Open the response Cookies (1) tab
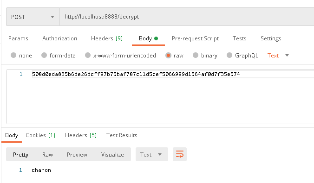The image size is (314, 183). pyautogui.click(x=40, y=135)
